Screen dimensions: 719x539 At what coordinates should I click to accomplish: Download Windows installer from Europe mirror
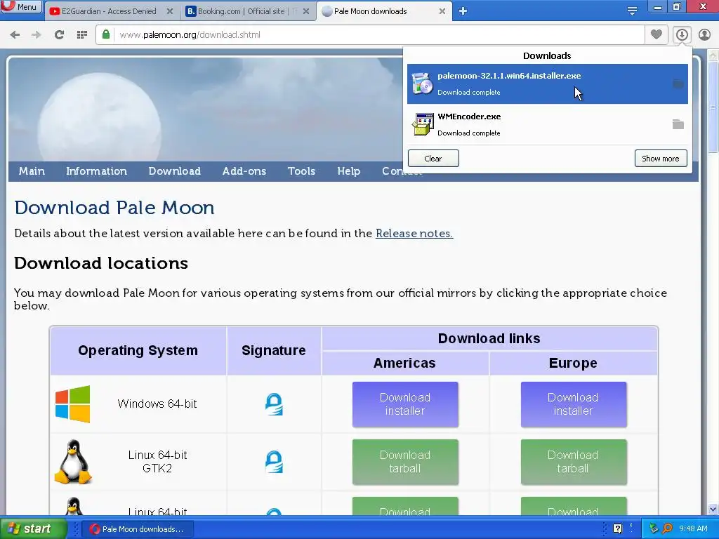(x=573, y=404)
